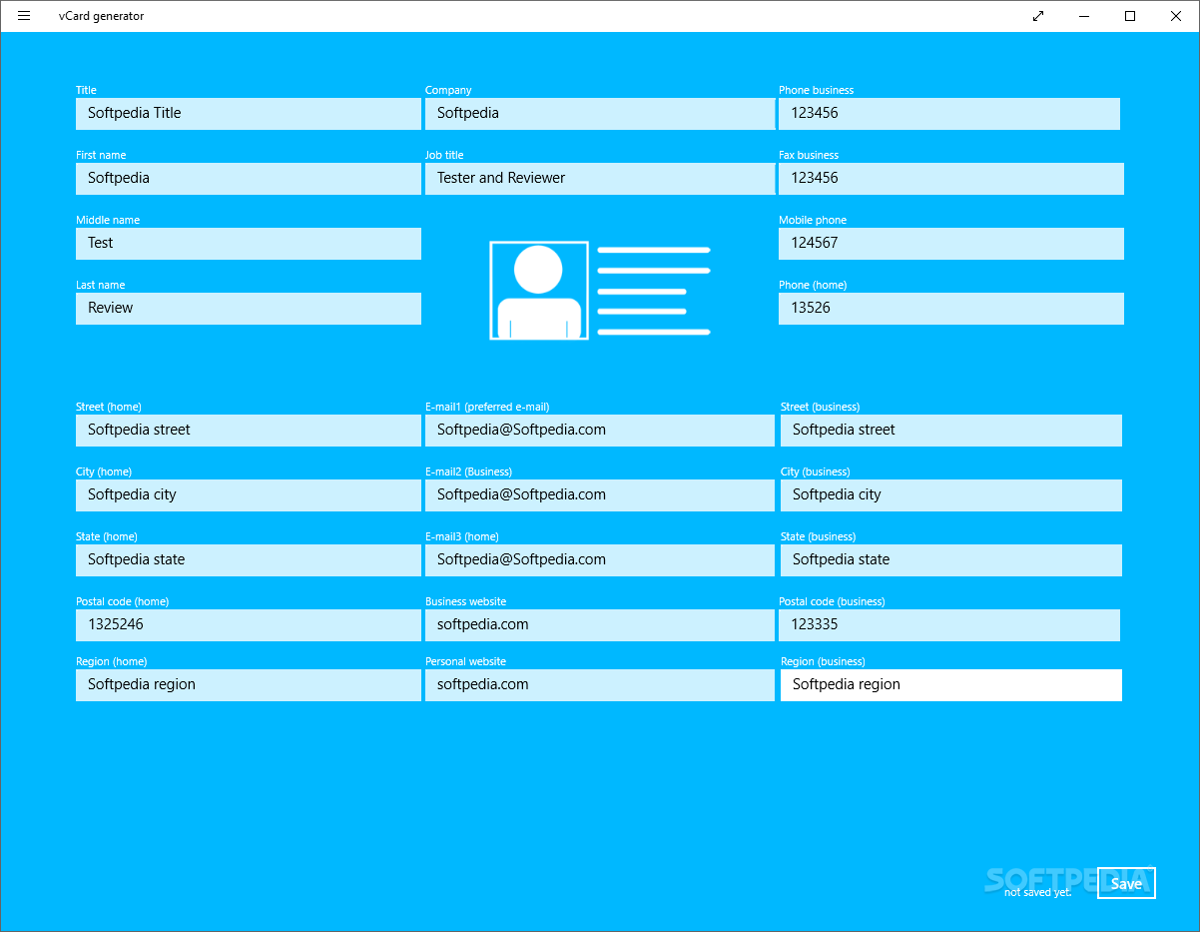Focus the First name input field
The height and width of the screenshot is (932, 1200).
[x=249, y=179]
